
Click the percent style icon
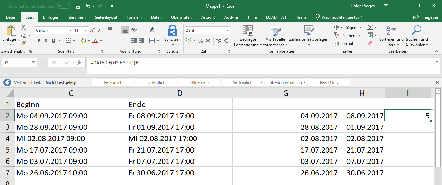200,41
